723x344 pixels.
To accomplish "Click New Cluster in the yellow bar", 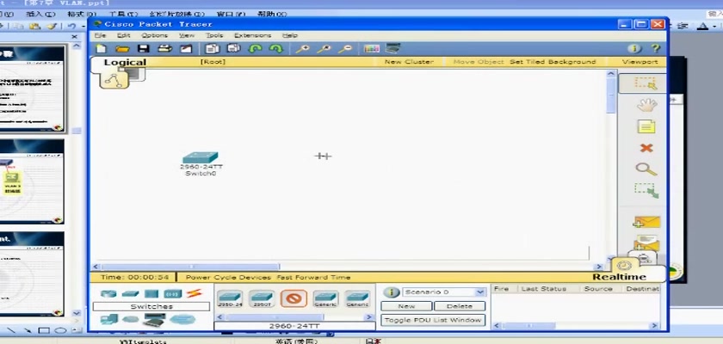I will coord(409,62).
